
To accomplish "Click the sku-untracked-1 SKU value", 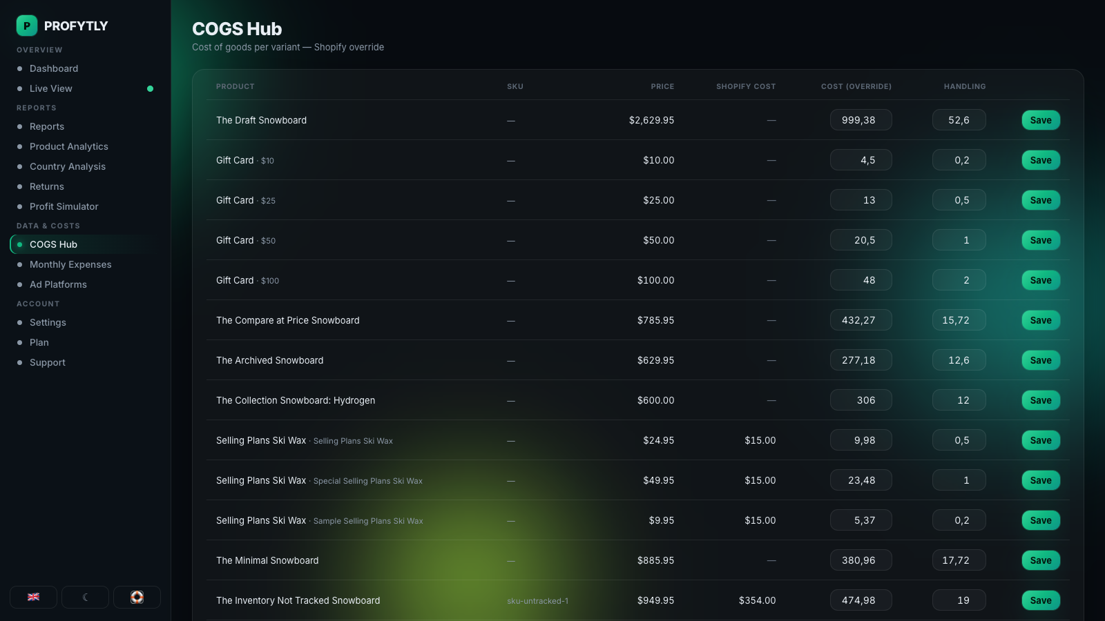I will pyautogui.click(x=537, y=601).
